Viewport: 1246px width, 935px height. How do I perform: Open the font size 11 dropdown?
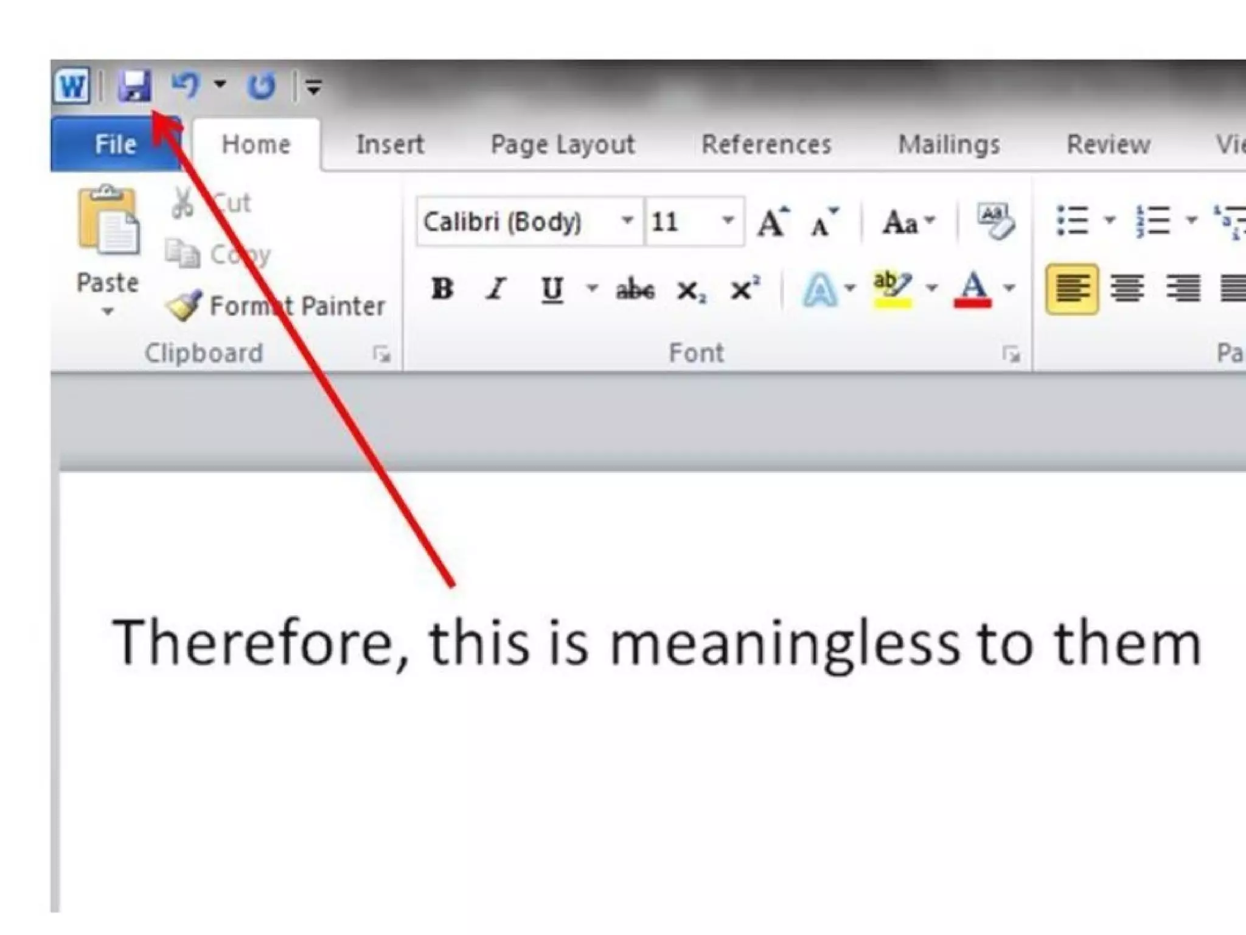tap(728, 221)
